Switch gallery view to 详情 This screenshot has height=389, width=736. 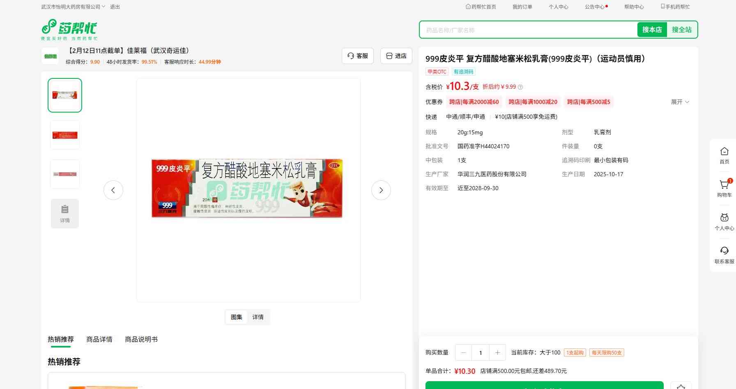pyautogui.click(x=258, y=317)
